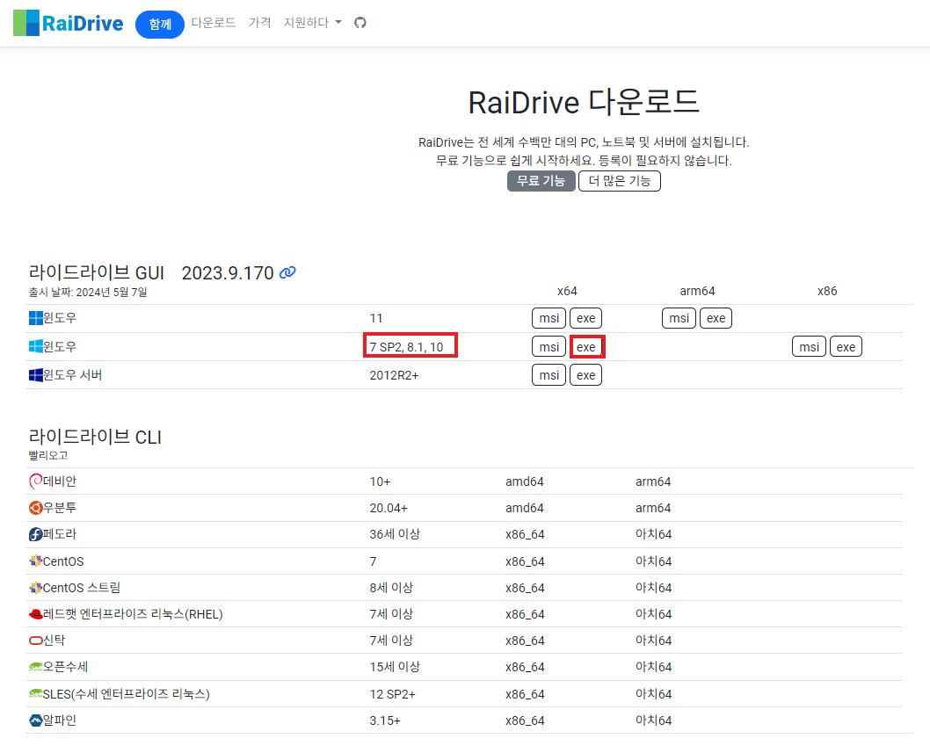Open the version permalink chain icon beside 2023.9.170

point(287,273)
